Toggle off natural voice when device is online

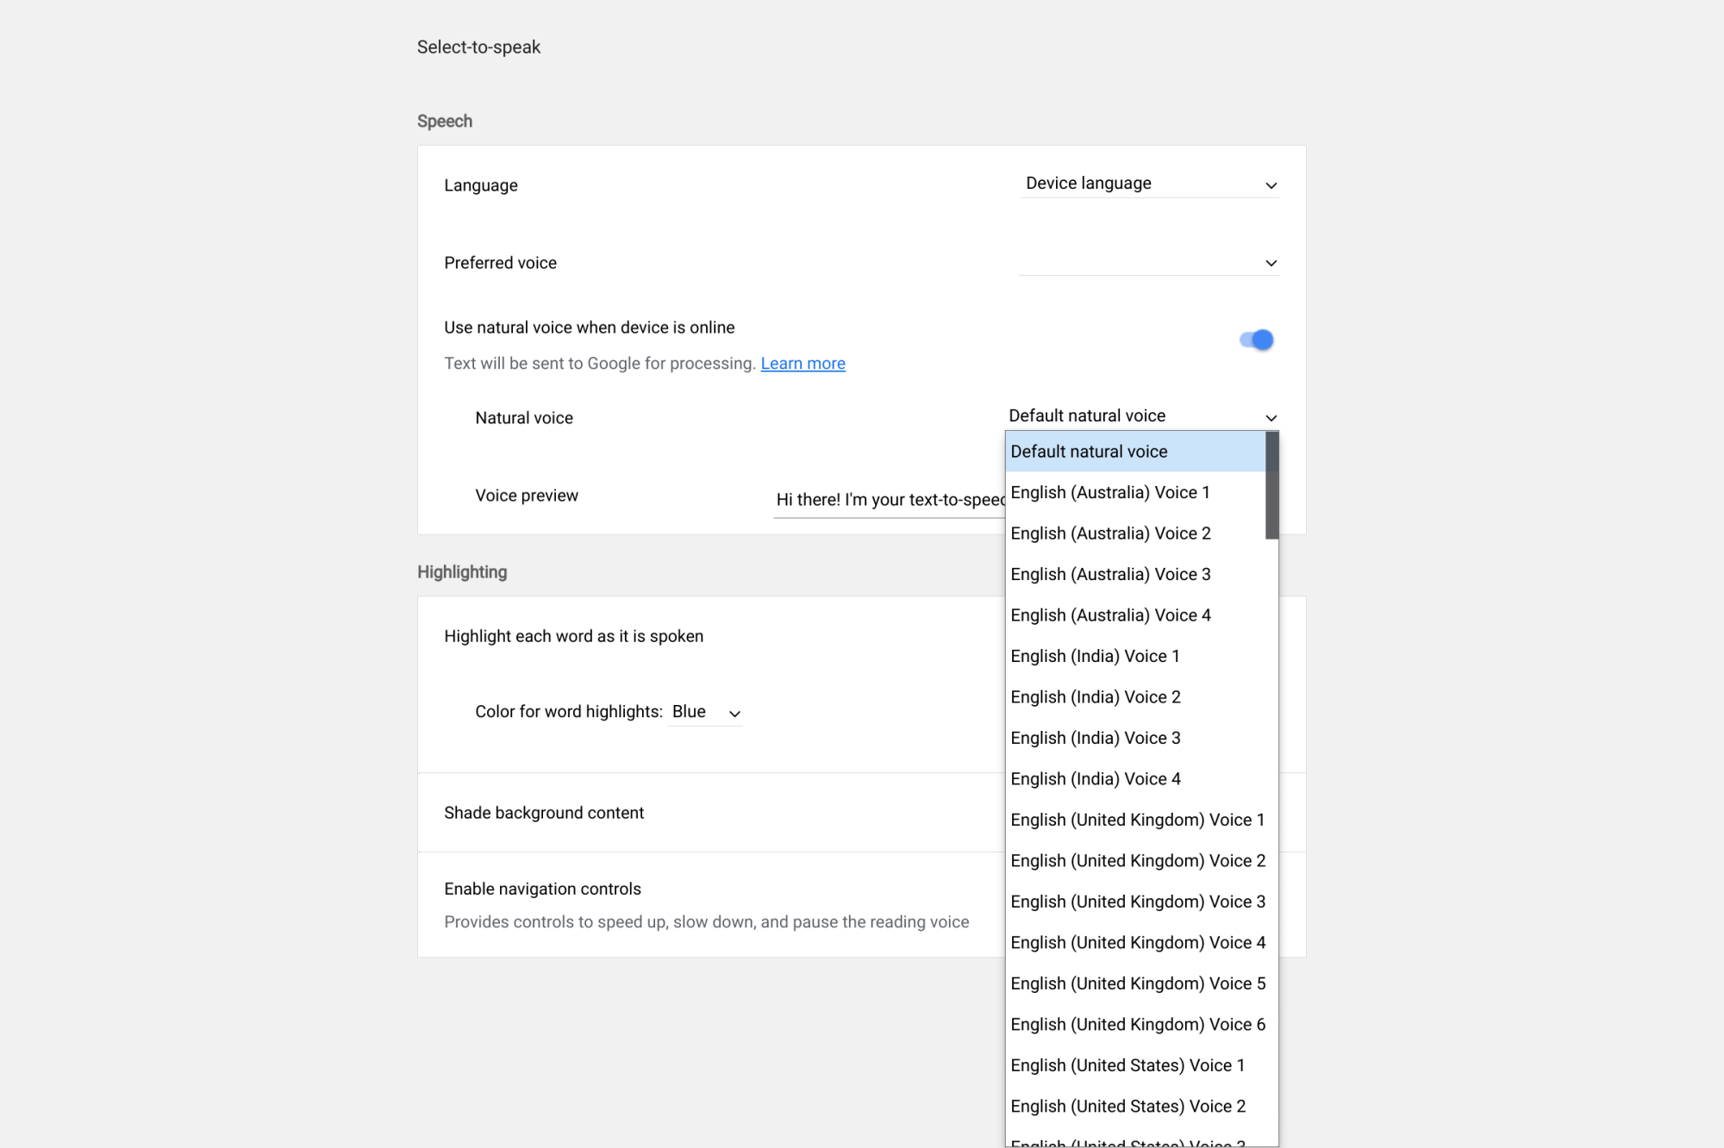point(1256,340)
